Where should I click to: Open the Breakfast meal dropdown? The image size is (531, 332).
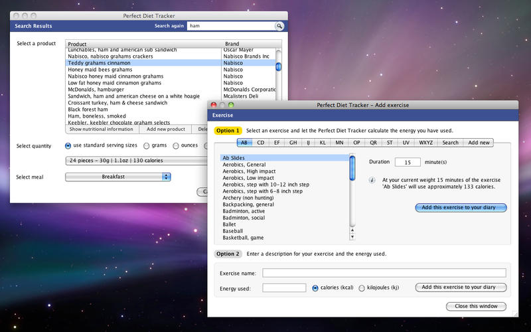pos(118,177)
